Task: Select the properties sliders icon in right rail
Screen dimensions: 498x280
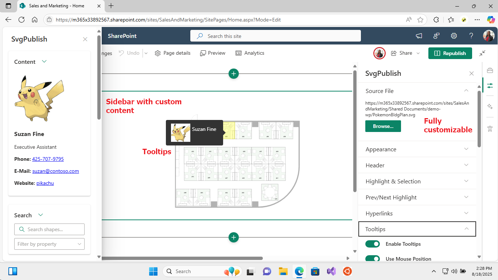Action: tap(490, 86)
